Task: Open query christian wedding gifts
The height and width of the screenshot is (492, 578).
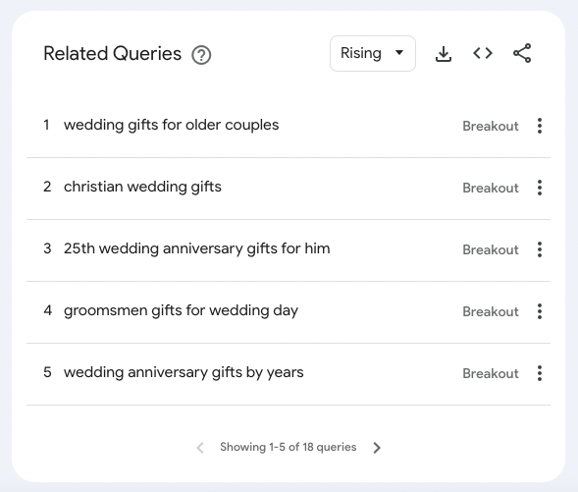Action: (142, 188)
